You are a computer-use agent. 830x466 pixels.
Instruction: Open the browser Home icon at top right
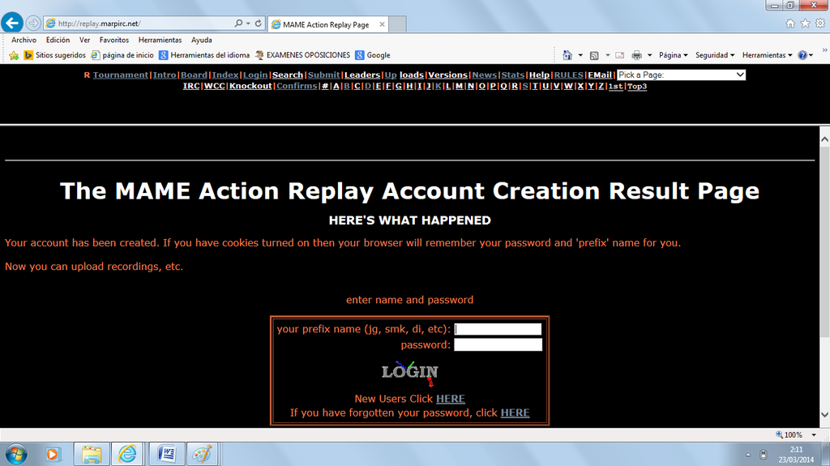[x=790, y=24]
